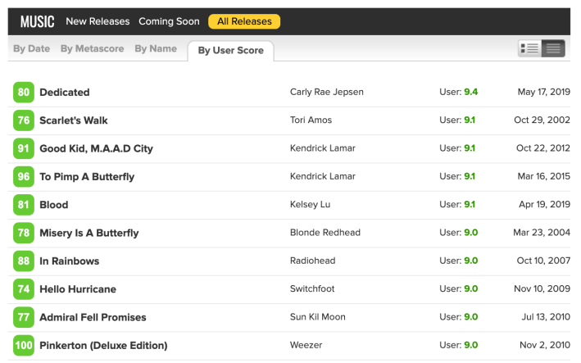This screenshot has height=363, width=581.
Task: Click the MUSIC section heading
Action: point(37,21)
